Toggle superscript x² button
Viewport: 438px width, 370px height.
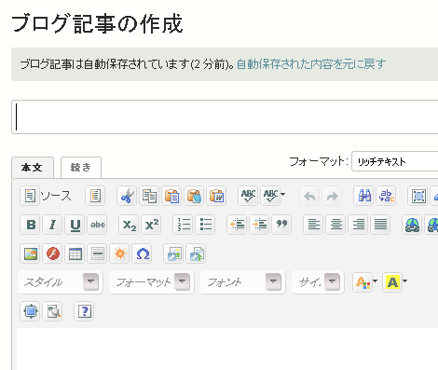coord(151,225)
